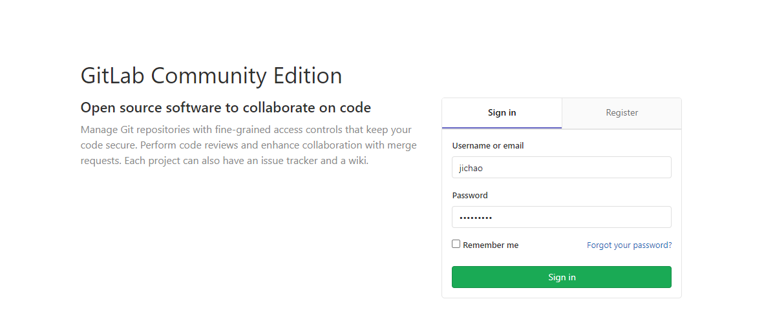Viewport: 775px width, 330px height.
Task: Place cursor on the jichao username text
Action: pos(471,168)
